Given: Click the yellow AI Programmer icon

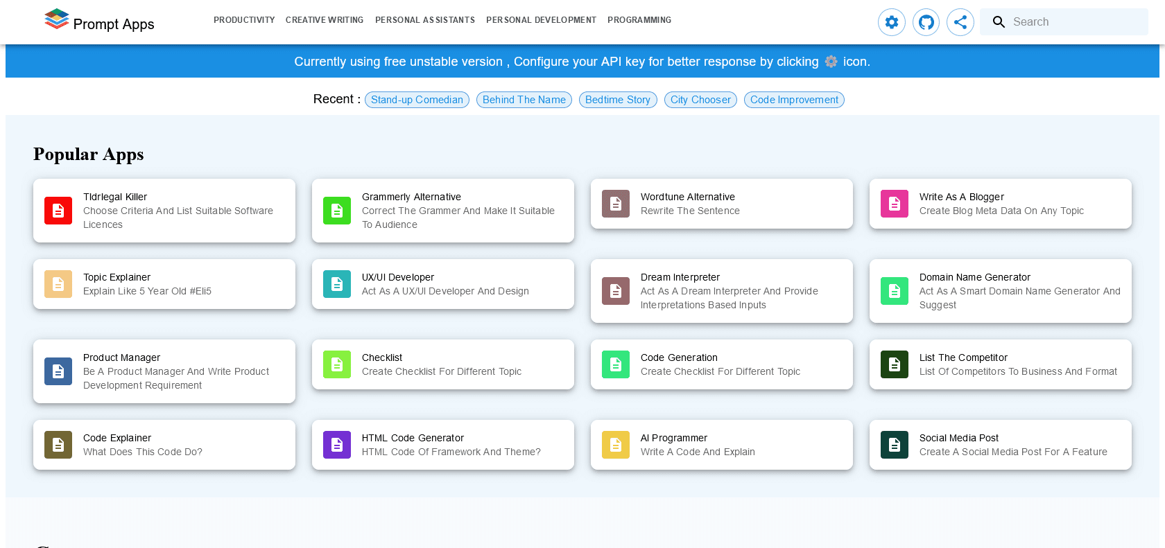Looking at the screenshot, I should coord(616,445).
